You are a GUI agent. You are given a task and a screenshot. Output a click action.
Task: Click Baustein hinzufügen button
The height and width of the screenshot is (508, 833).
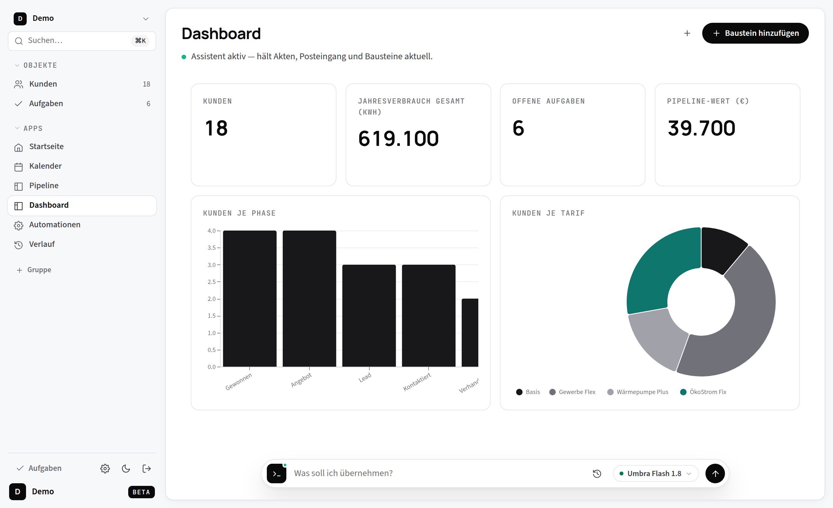[x=755, y=33]
